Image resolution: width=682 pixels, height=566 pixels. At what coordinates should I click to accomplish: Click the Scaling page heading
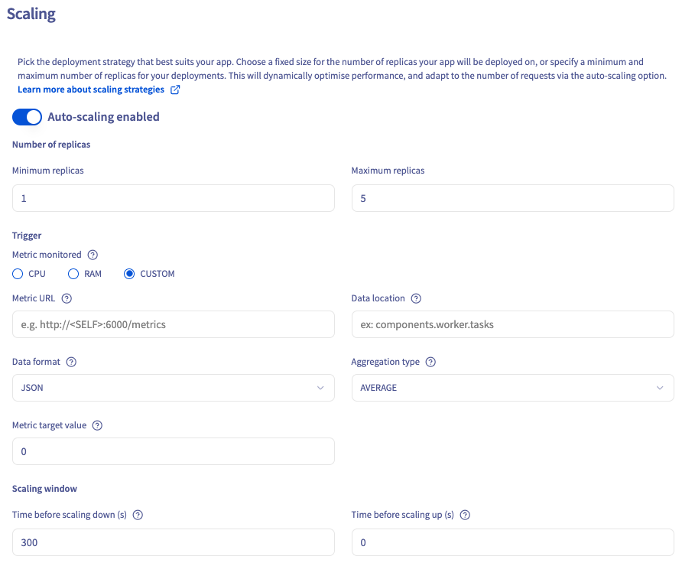click(x=31, y=15)
